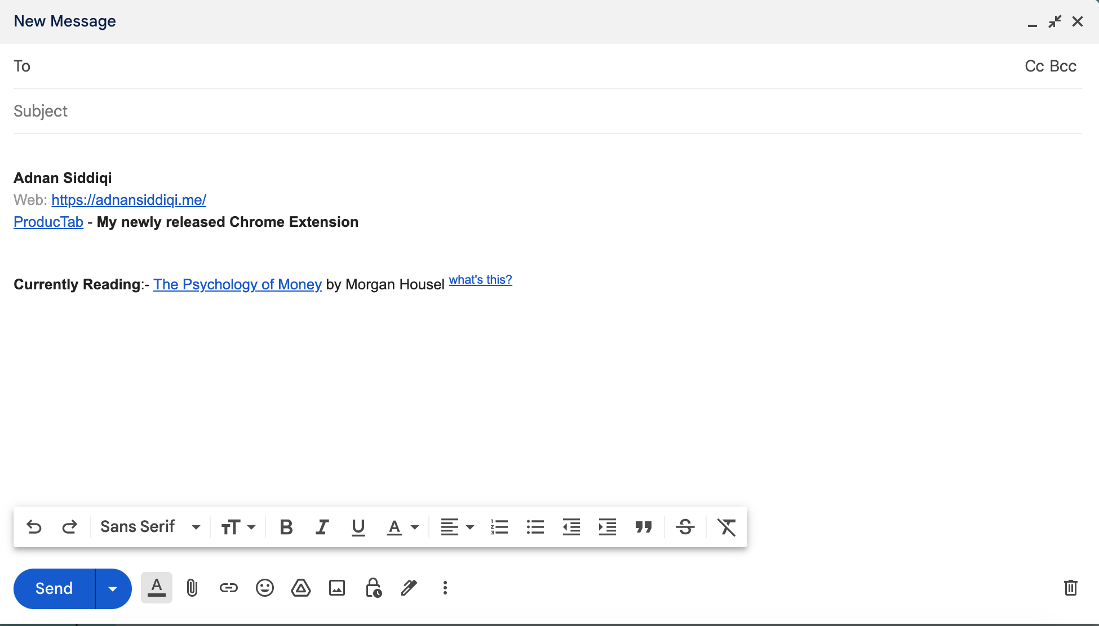Click the attach files paperclip icon
Image resolution: width=1099 pixels, height=626 pixels.
pyautogui.click(x=192, y=588)
